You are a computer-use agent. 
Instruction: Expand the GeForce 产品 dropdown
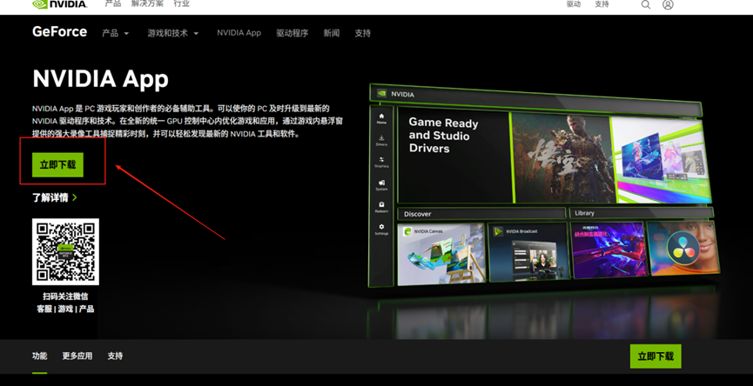point(115,33)
